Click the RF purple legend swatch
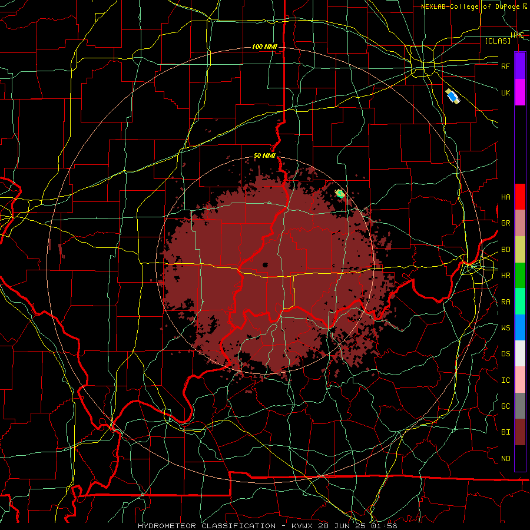 click(x=520, y=66)
